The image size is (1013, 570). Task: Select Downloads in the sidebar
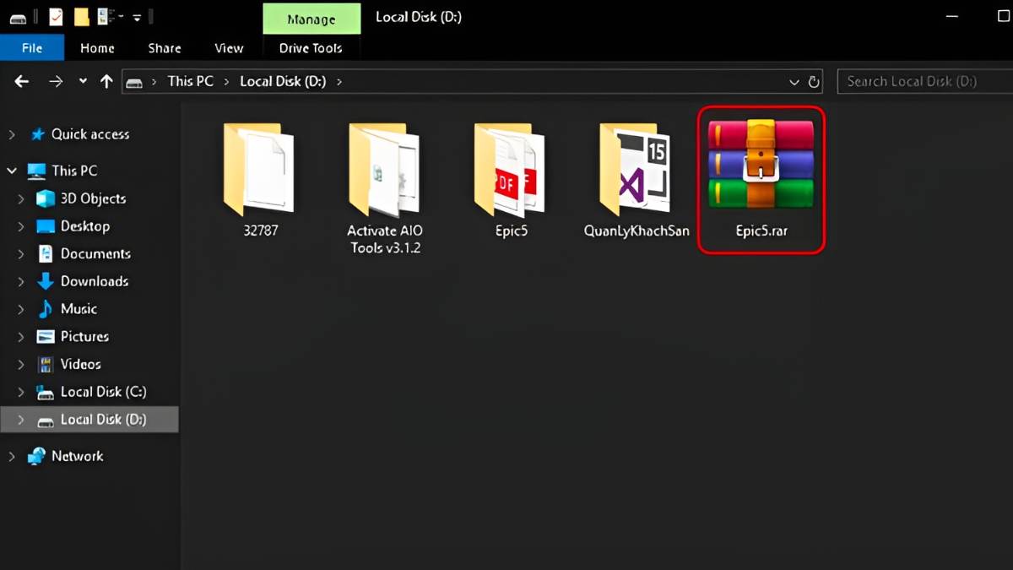[95, 281]
